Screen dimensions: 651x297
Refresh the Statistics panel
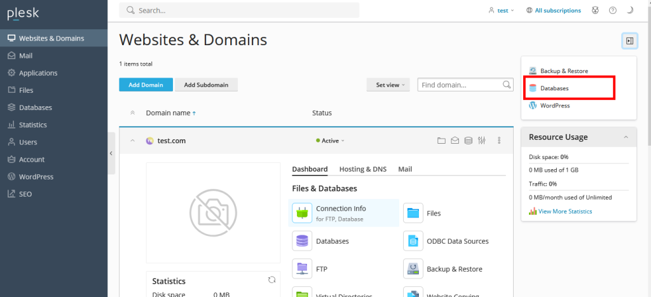tap(271, 280)
